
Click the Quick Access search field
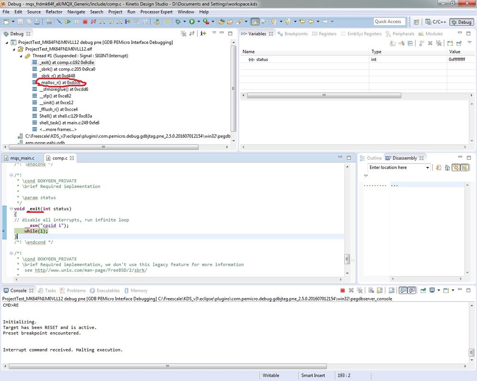tap(390, 21)
